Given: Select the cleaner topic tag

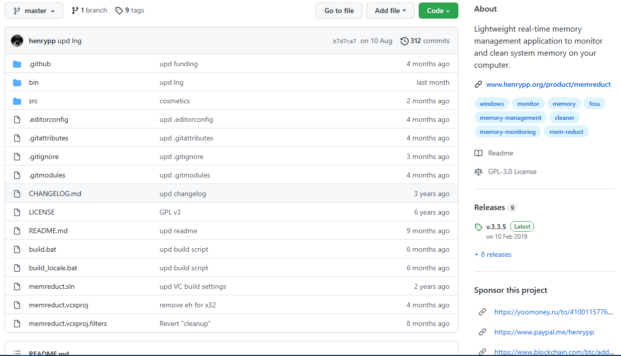Looking at the screenshot, I should (x=565, y=117).
